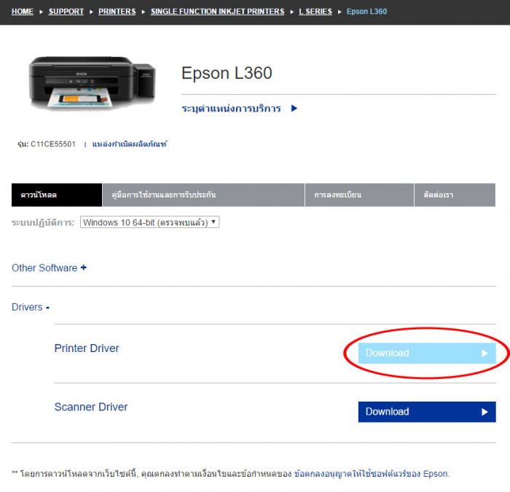Open operating system dropdown Windows 10 64-bit
The height and width of the screenshot is (492, 510).
pyautogui.click(x=149, y=222)
